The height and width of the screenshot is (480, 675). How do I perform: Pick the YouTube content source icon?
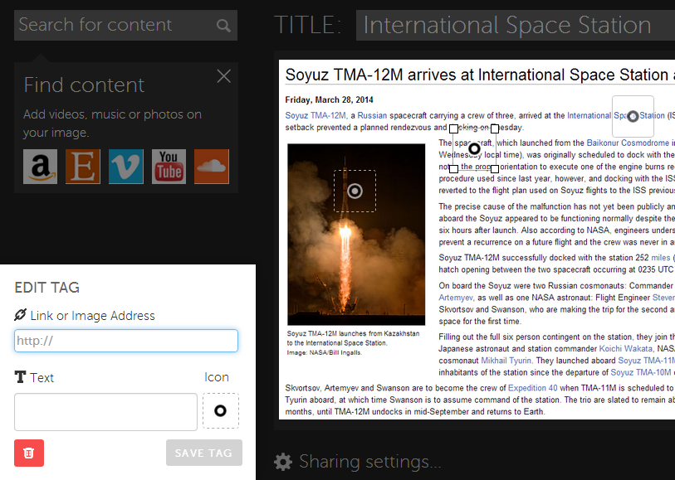click(169, 167)
